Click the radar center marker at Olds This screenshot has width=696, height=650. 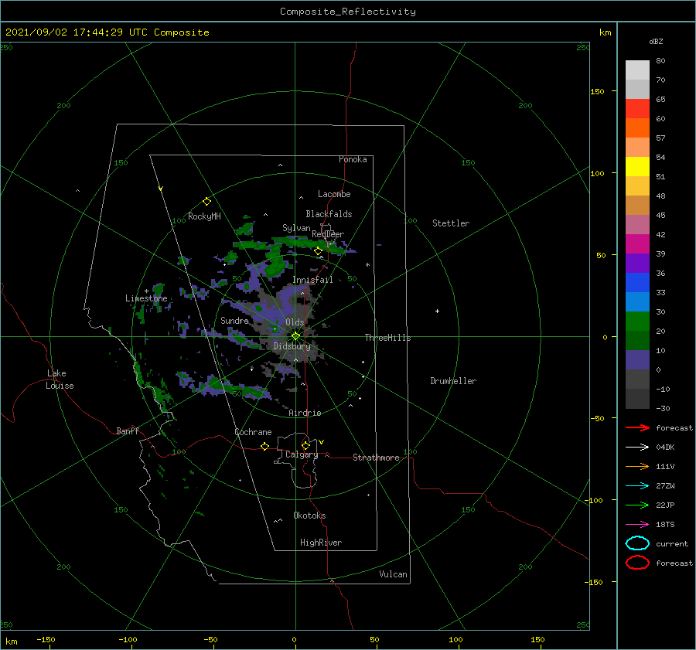(295, 336)
